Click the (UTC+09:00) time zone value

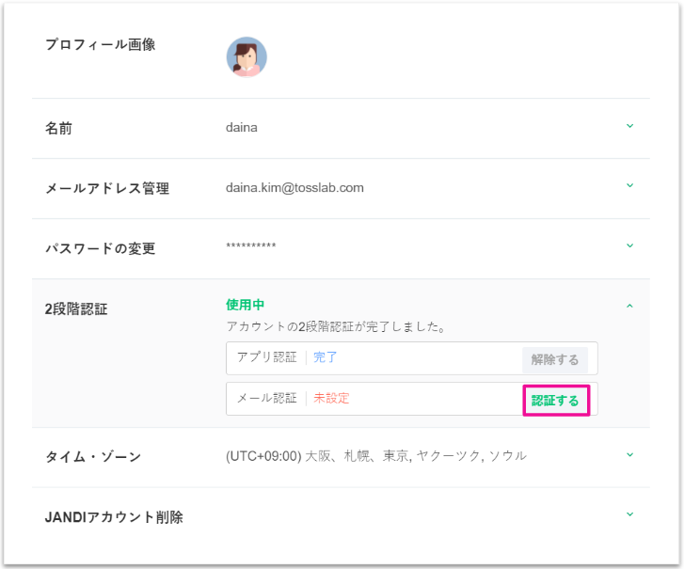point(375,456)
